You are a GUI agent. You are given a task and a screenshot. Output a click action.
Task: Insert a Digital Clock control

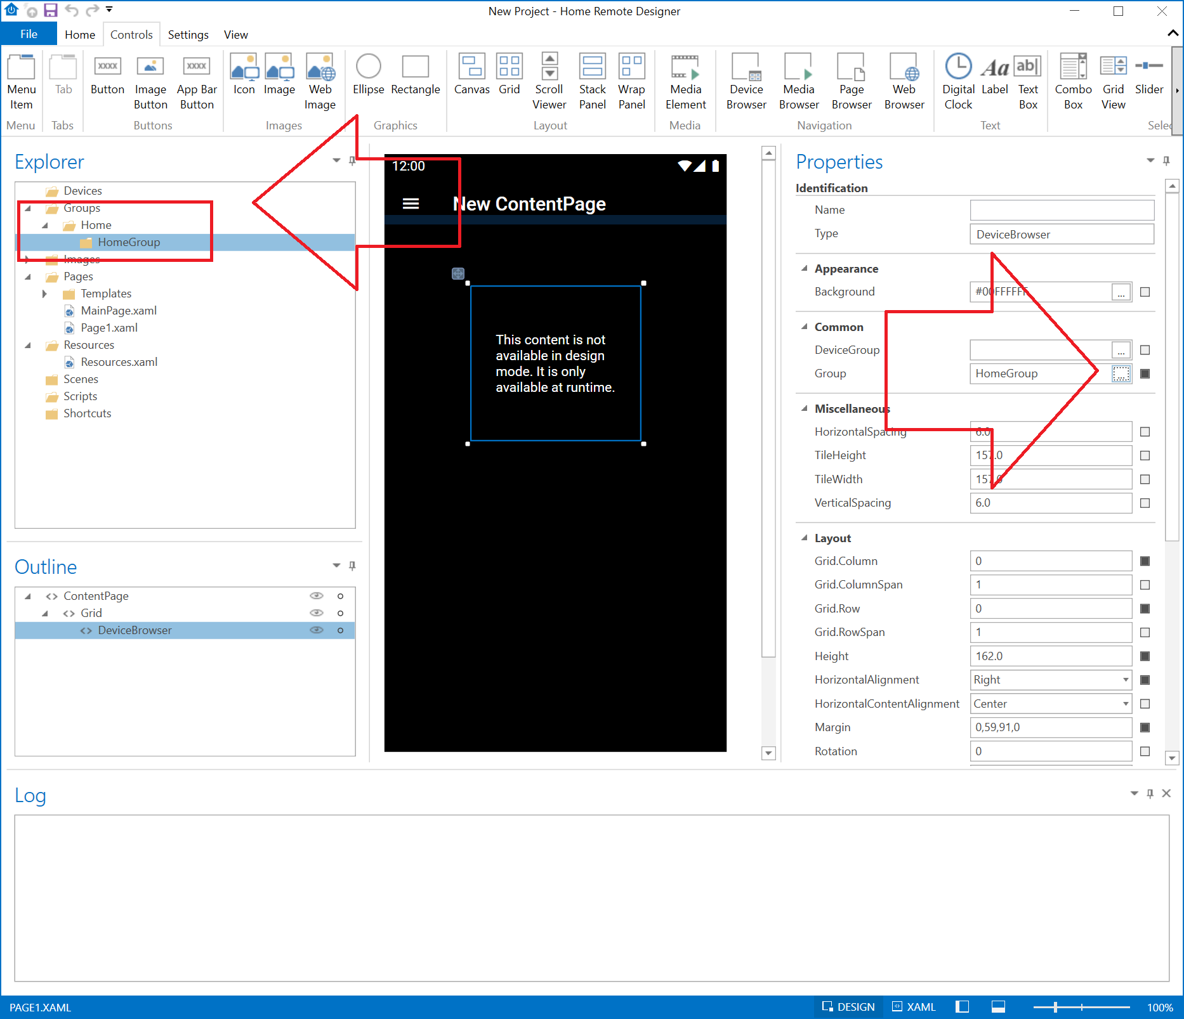pos(958,82)
